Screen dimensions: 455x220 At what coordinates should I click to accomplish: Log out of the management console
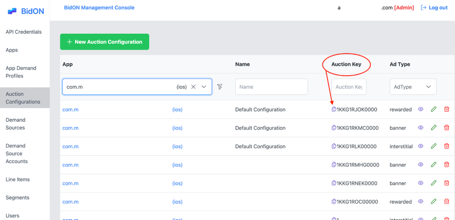click(x=434, y=7)
